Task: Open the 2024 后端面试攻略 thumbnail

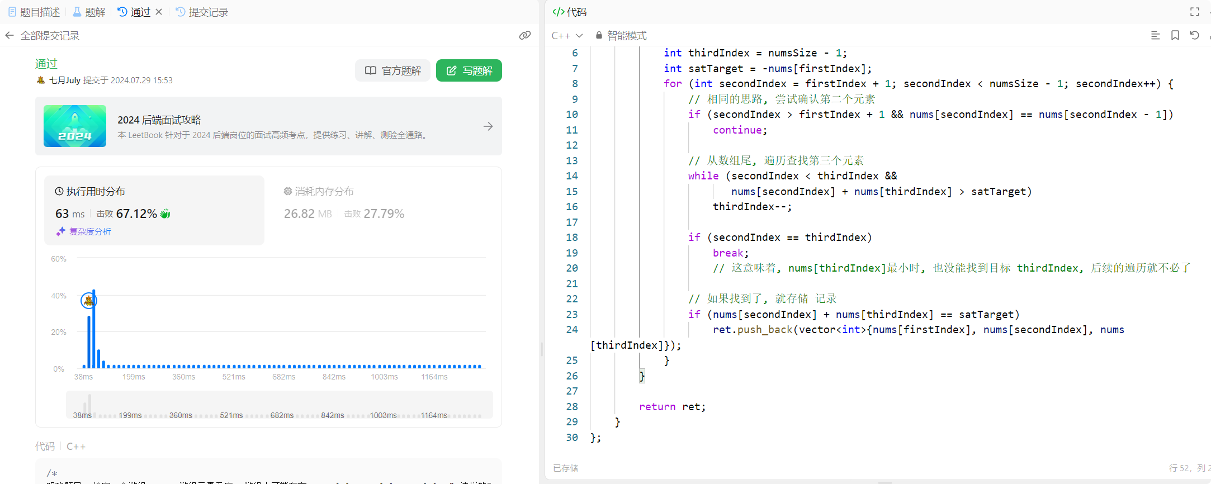Action: point(75,126)
